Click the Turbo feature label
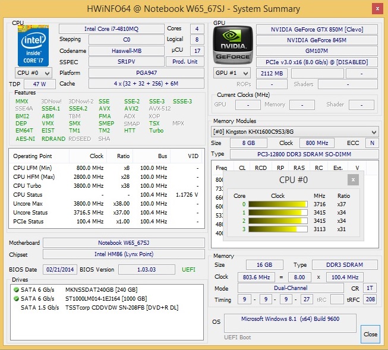The width and height of the screenshot is (388, 350). click(x=156, y=131)
